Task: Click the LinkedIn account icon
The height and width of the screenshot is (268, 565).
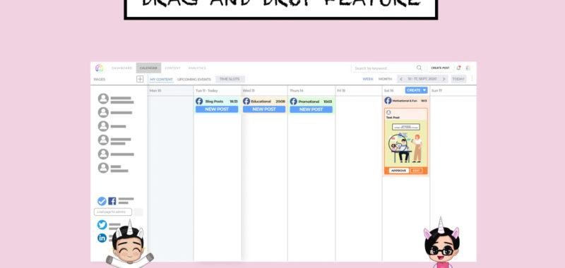Action: [102, 238]
